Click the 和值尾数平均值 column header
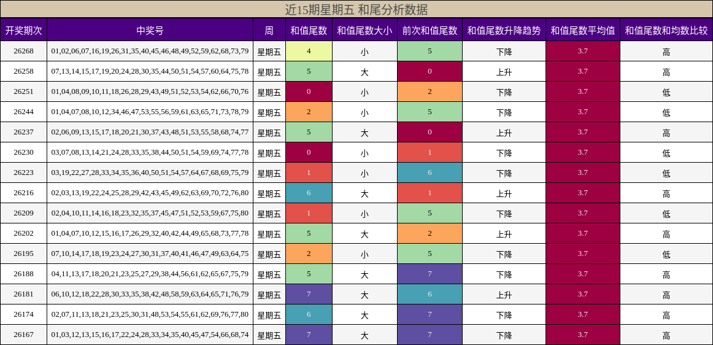 click(x=583, y=30)
